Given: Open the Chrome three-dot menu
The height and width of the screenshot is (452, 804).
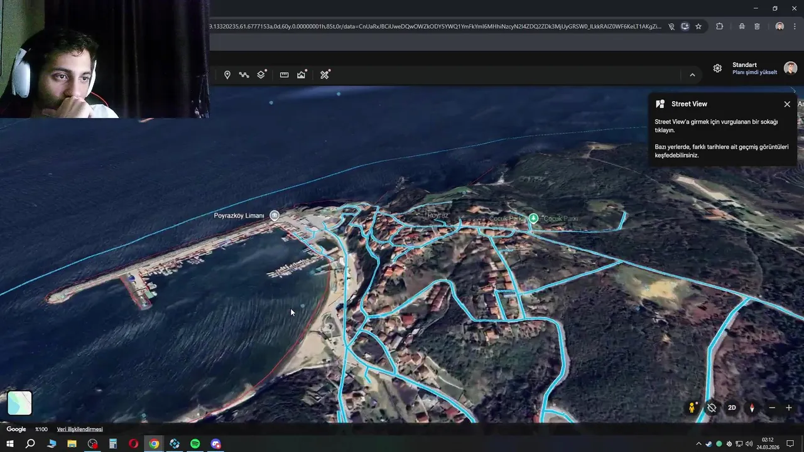Looking at the screenshot, I should [795, 26].
